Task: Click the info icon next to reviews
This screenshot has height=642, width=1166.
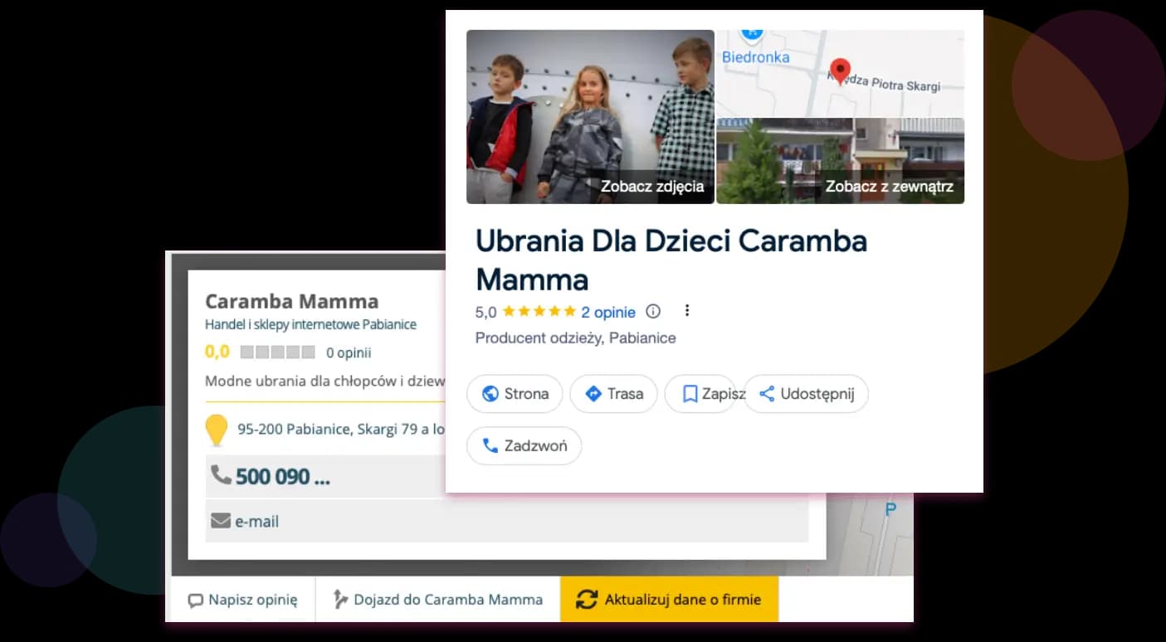Action: click(653, 312)
